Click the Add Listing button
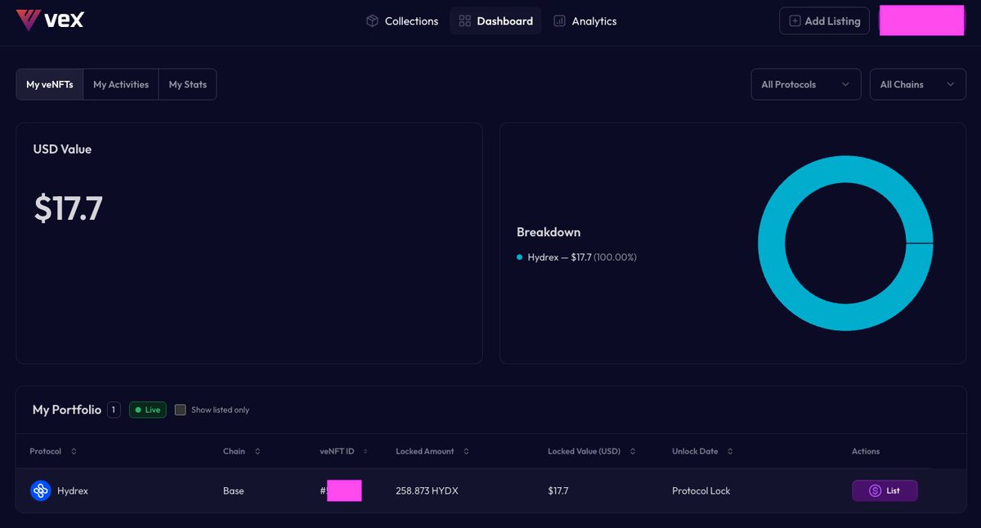This screenshot has width=981, height=528. coord(824,21)
